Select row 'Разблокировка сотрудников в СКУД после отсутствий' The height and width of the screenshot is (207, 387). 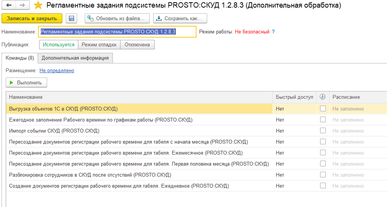pyautogui.click(x=140, y=175)
